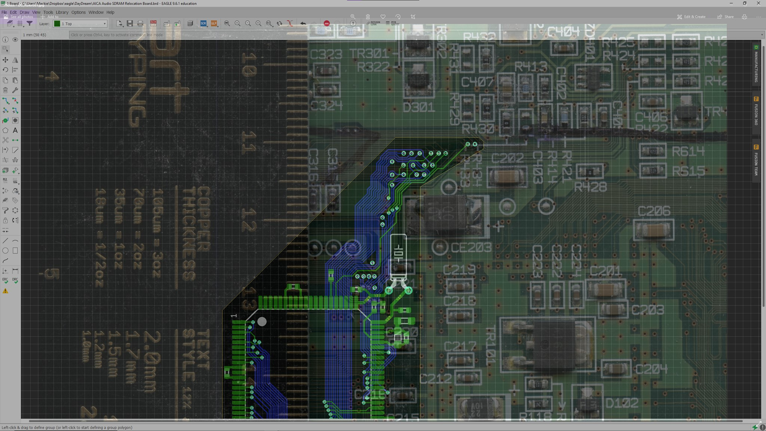This screenshot has width=766, height=431.
Task: Switch to schematic with SCH button
Action: point(153,24)
